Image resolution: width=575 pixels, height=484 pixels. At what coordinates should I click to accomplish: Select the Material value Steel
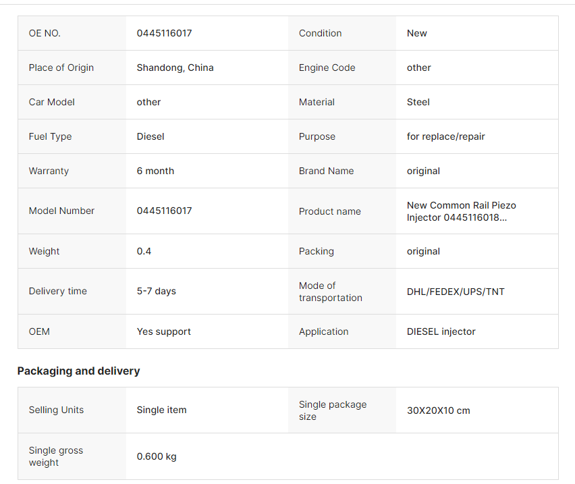click(418, 103)
